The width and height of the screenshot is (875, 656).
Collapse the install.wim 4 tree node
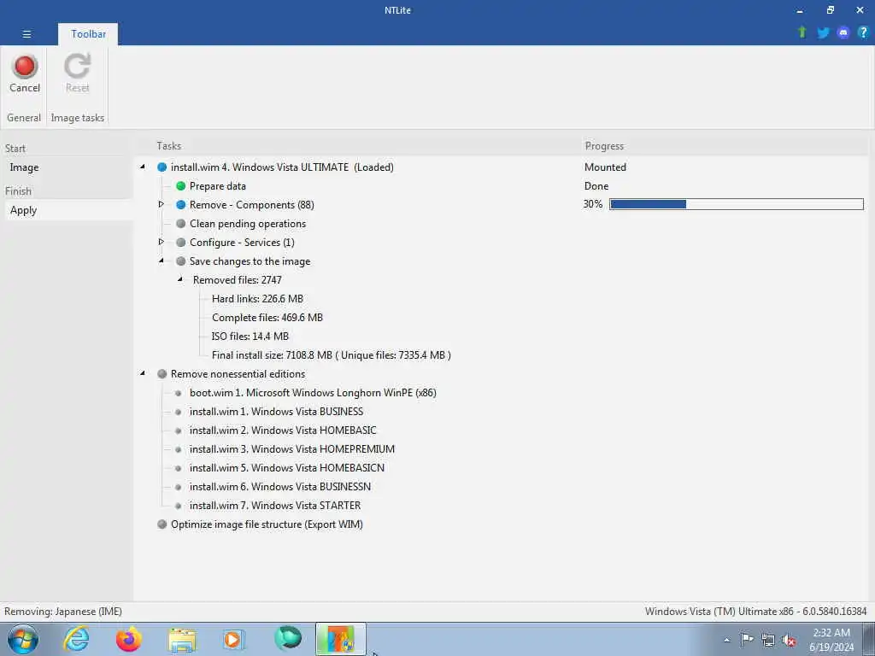(143, 167)
